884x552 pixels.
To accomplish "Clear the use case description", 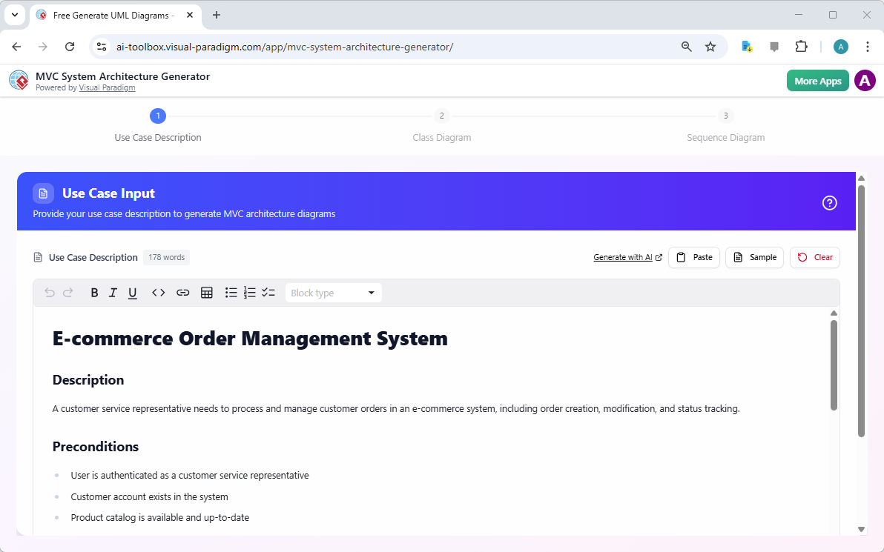I will 814,257.
